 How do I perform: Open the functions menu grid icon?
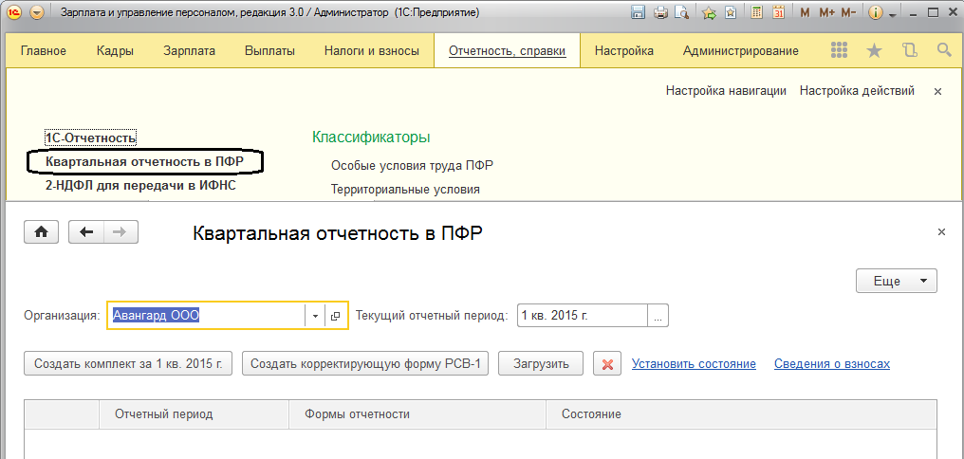(x=839, y=50)
